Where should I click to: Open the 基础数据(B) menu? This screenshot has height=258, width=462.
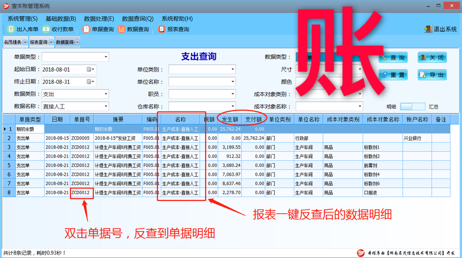[x=61, y=18]
